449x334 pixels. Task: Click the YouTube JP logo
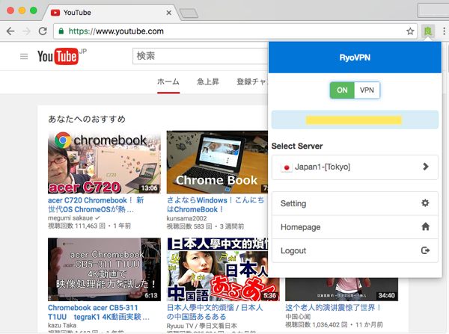point(62,56)
